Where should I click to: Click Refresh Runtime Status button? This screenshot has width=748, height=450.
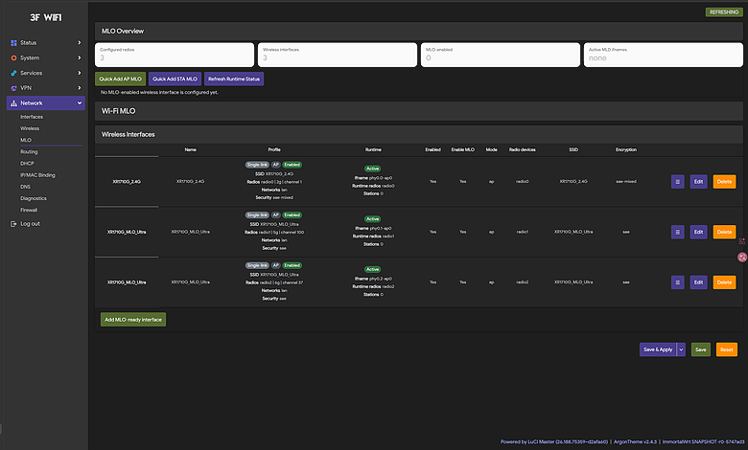pos(234,79)
